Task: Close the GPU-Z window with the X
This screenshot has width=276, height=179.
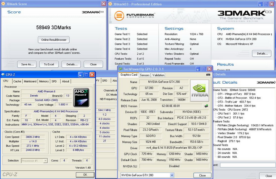Action: (x=209, y=69)
